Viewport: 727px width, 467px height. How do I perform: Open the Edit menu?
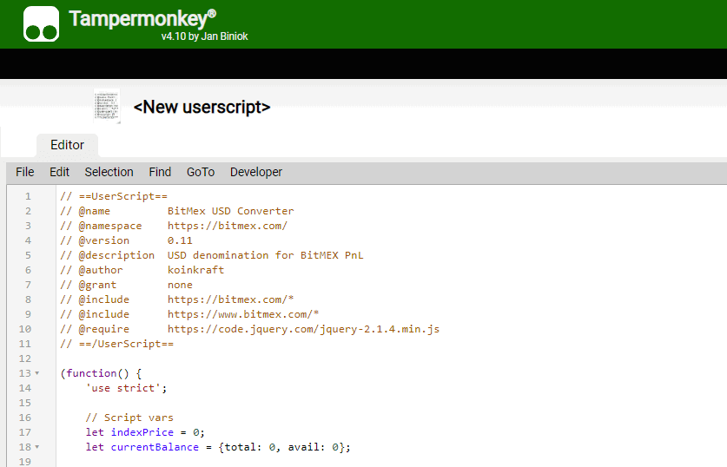pyautogui.click(x=59, y=172)
